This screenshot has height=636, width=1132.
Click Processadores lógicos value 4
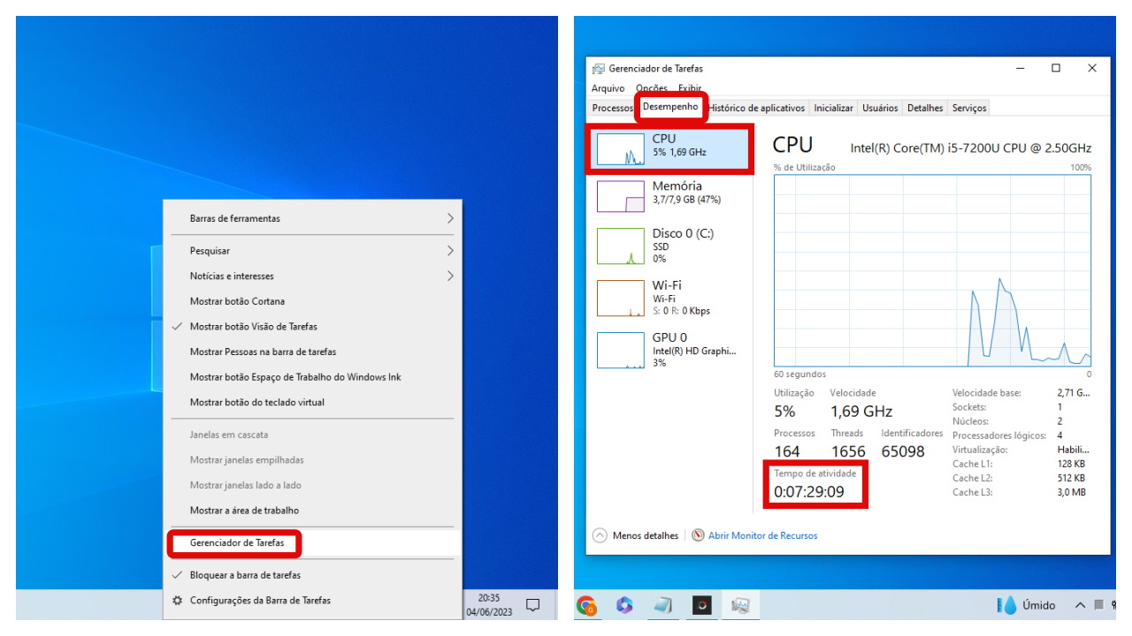[1060, 435]
